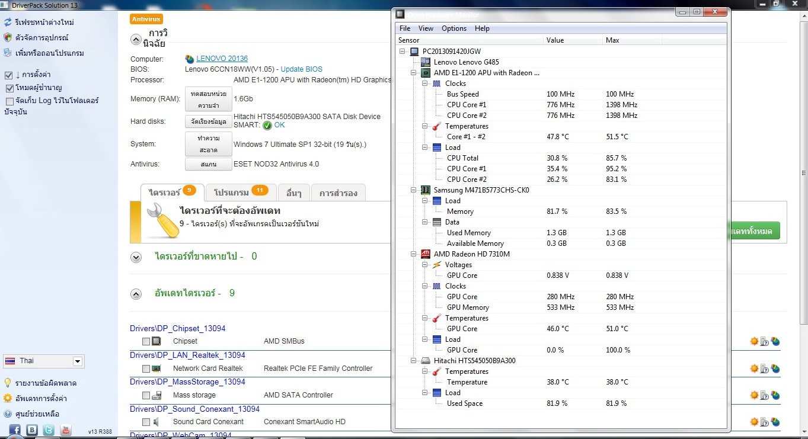Image resolution: width=808 pixels, height=439 pixels.
Task: Click the driver info icon on Mass storage row
Action: point(765,395)
